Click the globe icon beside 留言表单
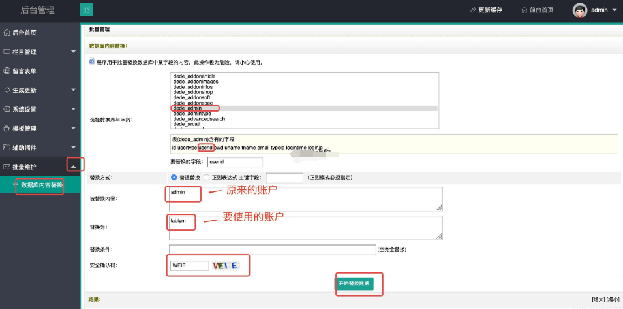 7,71
